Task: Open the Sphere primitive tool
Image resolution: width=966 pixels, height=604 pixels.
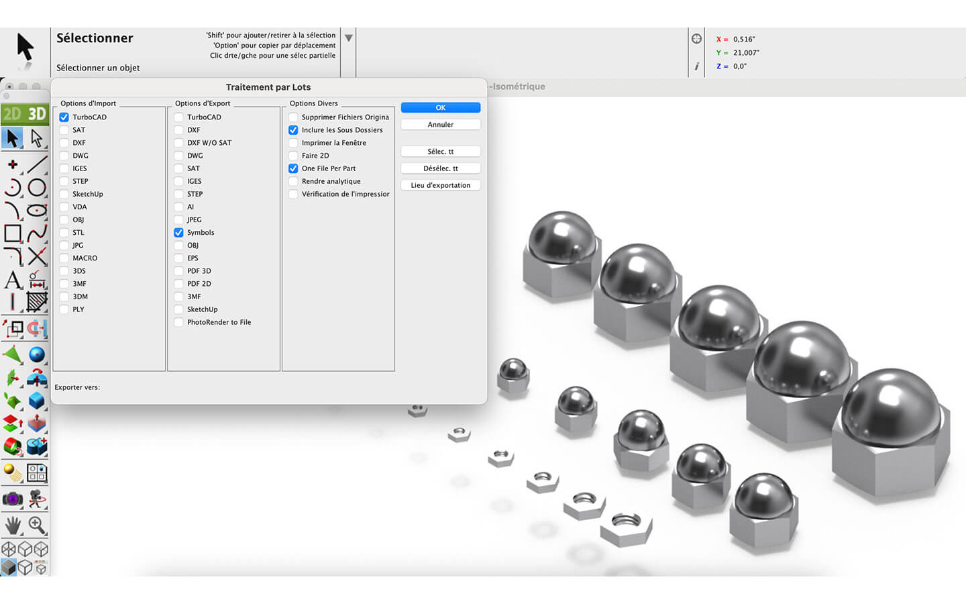Action: point(37,354)
